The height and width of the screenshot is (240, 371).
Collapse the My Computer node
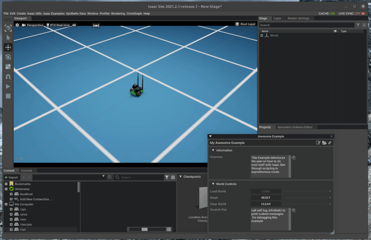6,204
